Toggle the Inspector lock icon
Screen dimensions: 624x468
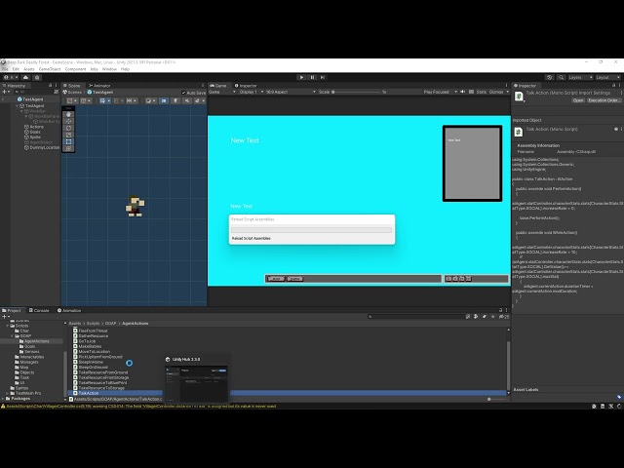613,86
